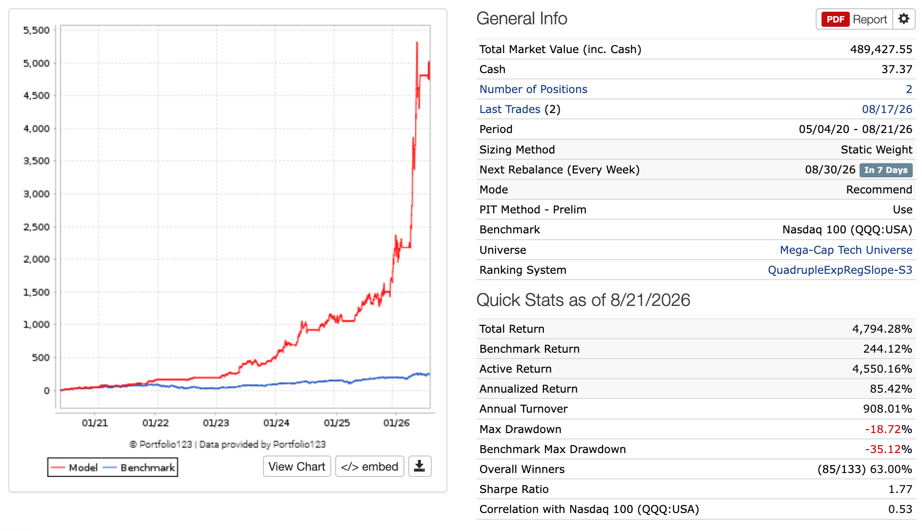This screenshot has width=922, height=531.
Task: Click the Recommend mode value
Action: (879, 190)
